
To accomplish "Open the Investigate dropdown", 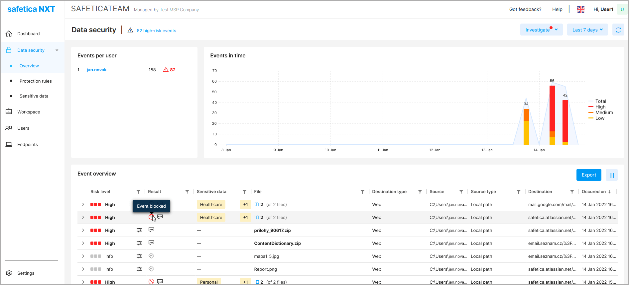I will click(x=541, y=30).
